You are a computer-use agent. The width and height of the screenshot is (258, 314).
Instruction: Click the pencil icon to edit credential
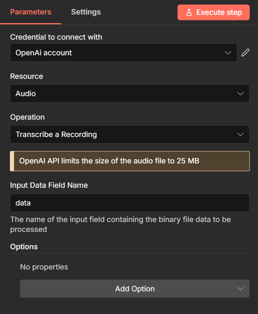[x=246, y=53]
